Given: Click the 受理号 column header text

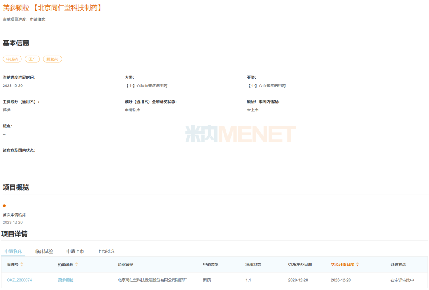Looking at the screenshot, I should click(13, 264).
